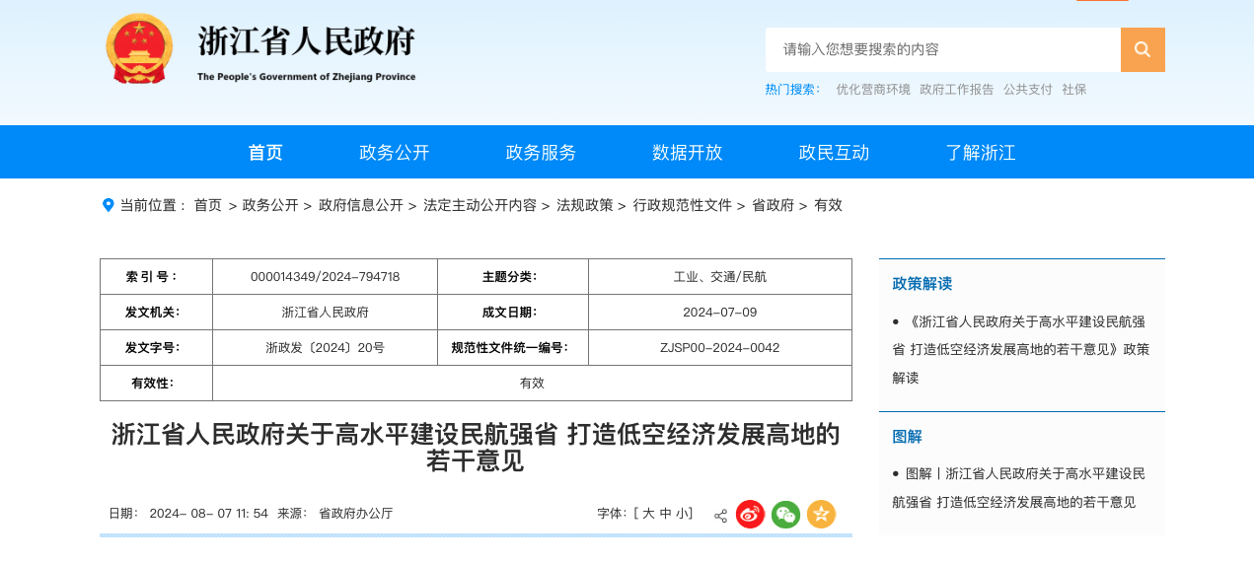Share article via WeChat icon
This screenshot has height=563, width=1254.
click(x=785, y=514)
